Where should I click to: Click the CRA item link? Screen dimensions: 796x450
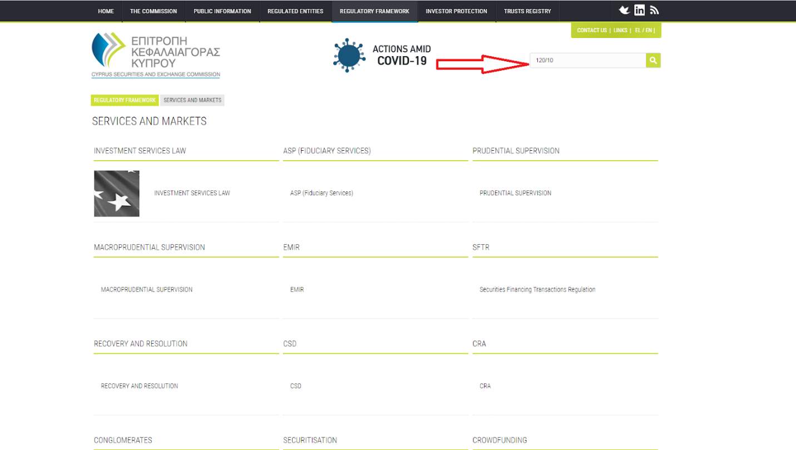point(485,385)
